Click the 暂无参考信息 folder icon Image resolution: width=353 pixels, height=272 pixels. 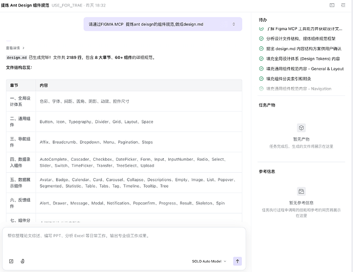tap(301, 191)
